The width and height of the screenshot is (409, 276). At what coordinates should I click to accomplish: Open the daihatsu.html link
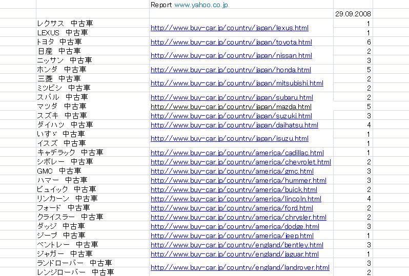coord(235,125)
